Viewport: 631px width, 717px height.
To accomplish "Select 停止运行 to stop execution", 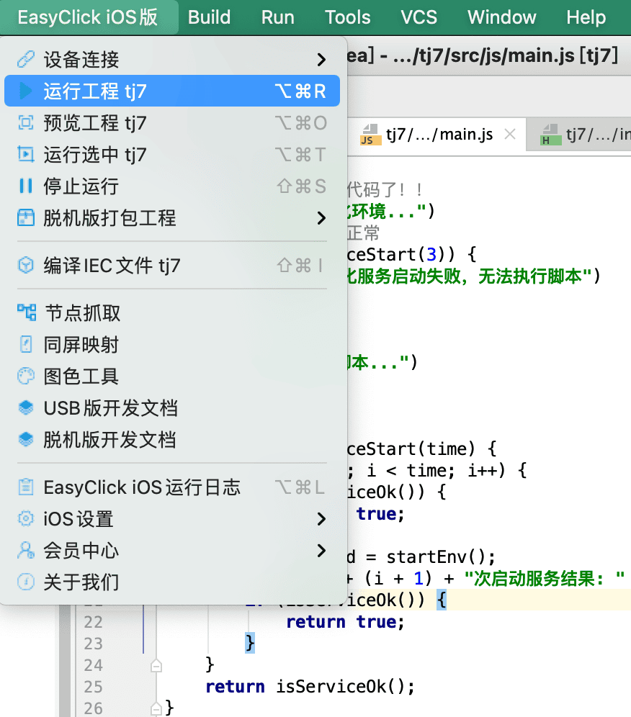I will point(172,186).
